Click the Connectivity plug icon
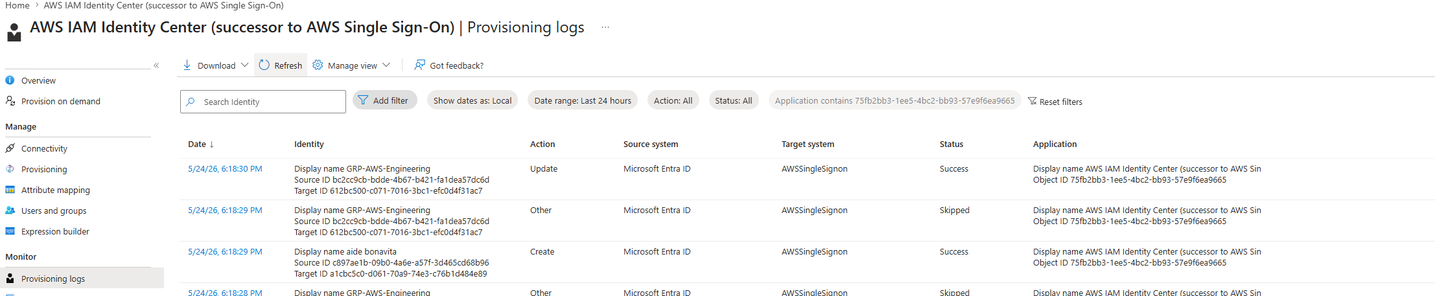1435x296 pixels. coord(10,148)
